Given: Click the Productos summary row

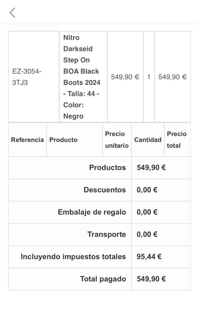Looking at the screenshot, I should point(107,168).
